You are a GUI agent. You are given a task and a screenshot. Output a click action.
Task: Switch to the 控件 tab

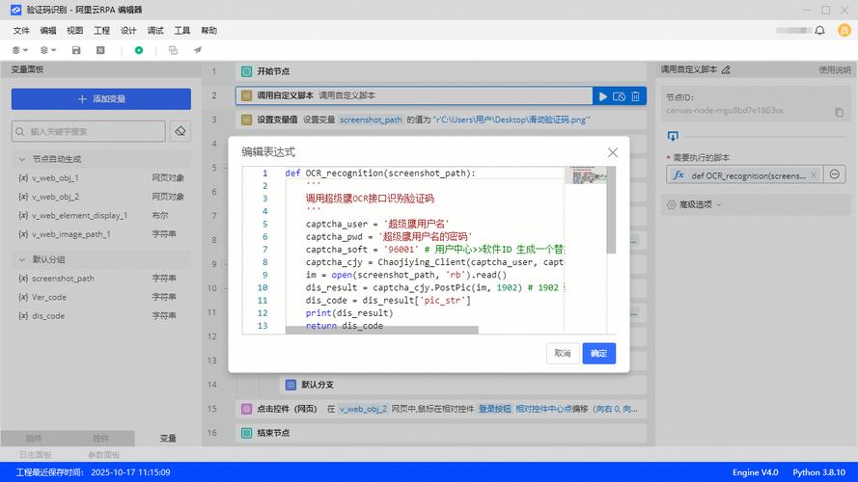(x=100, y=438)
